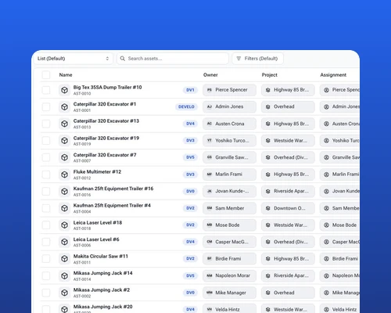Sort by the Name column header
Image resolution: width=391 pixels, height=313 pixels.
pos(66,75)
